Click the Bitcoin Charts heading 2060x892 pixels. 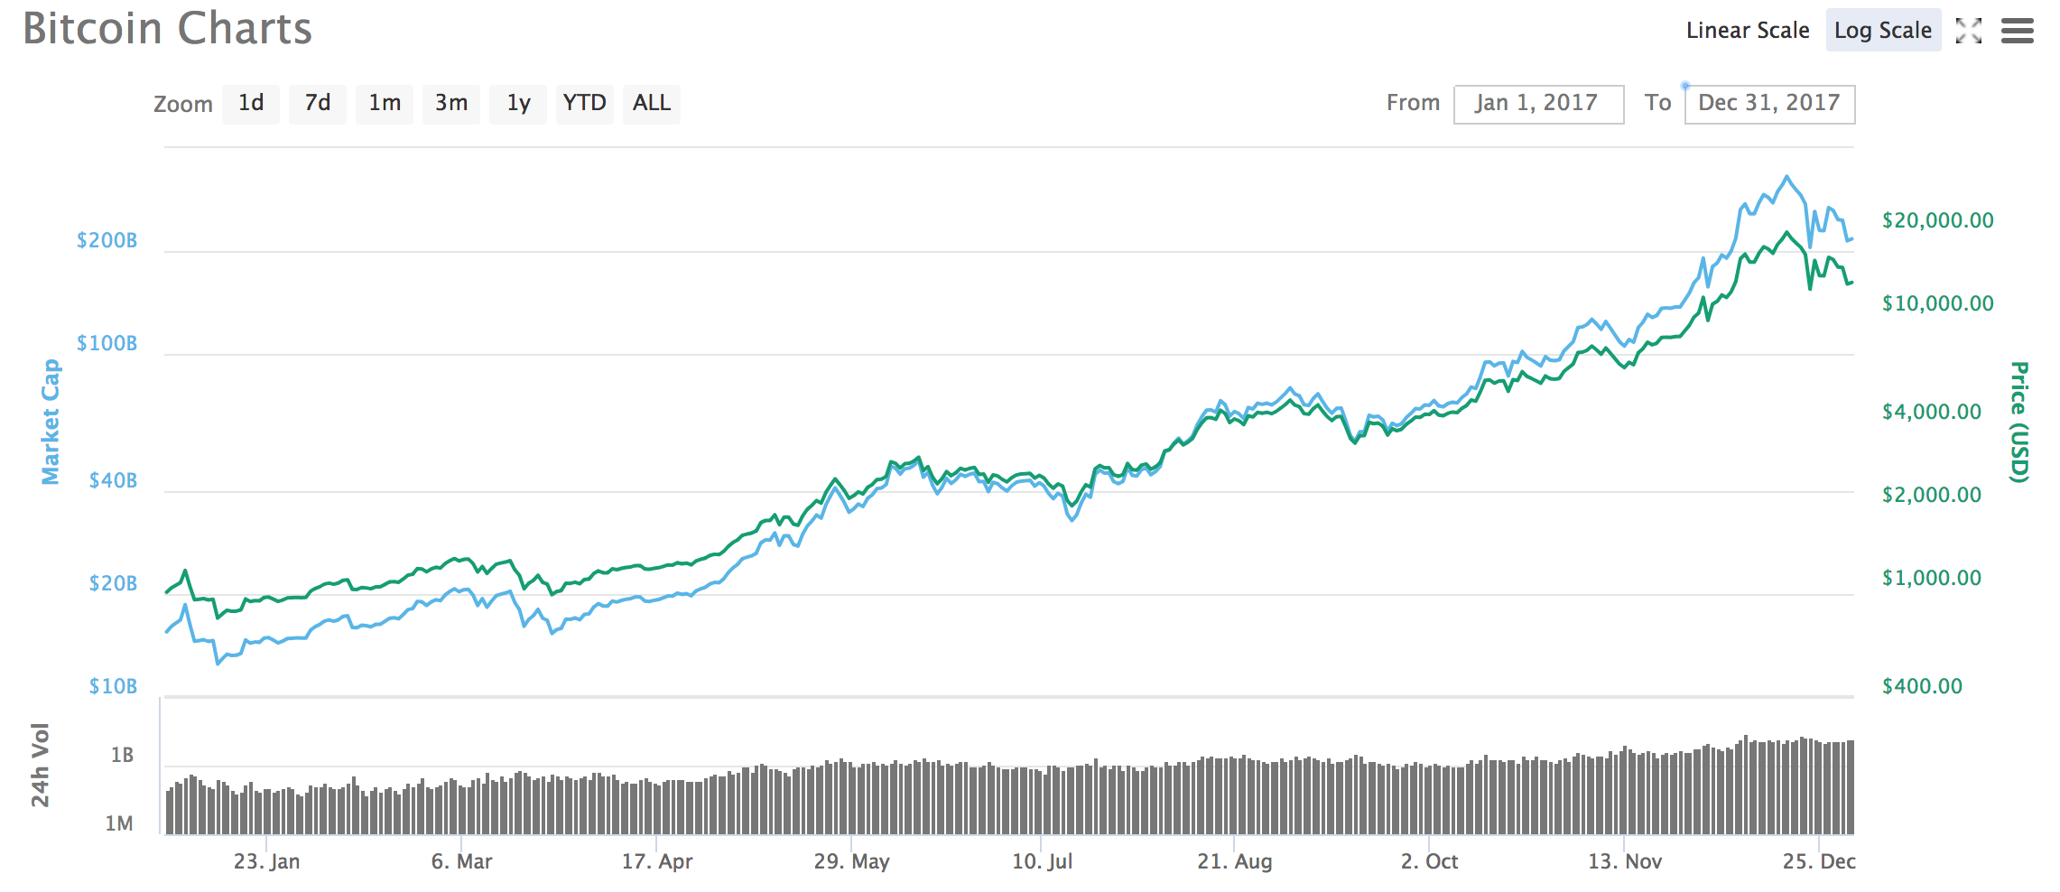point(168,29)
